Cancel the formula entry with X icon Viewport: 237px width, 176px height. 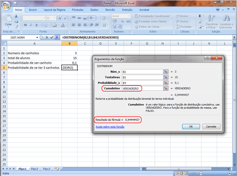(47, 38)
